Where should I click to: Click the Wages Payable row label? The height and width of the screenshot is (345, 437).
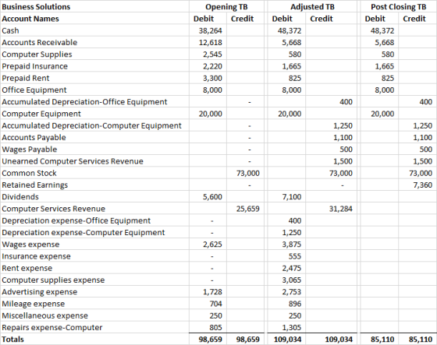(x=30, y=150)
